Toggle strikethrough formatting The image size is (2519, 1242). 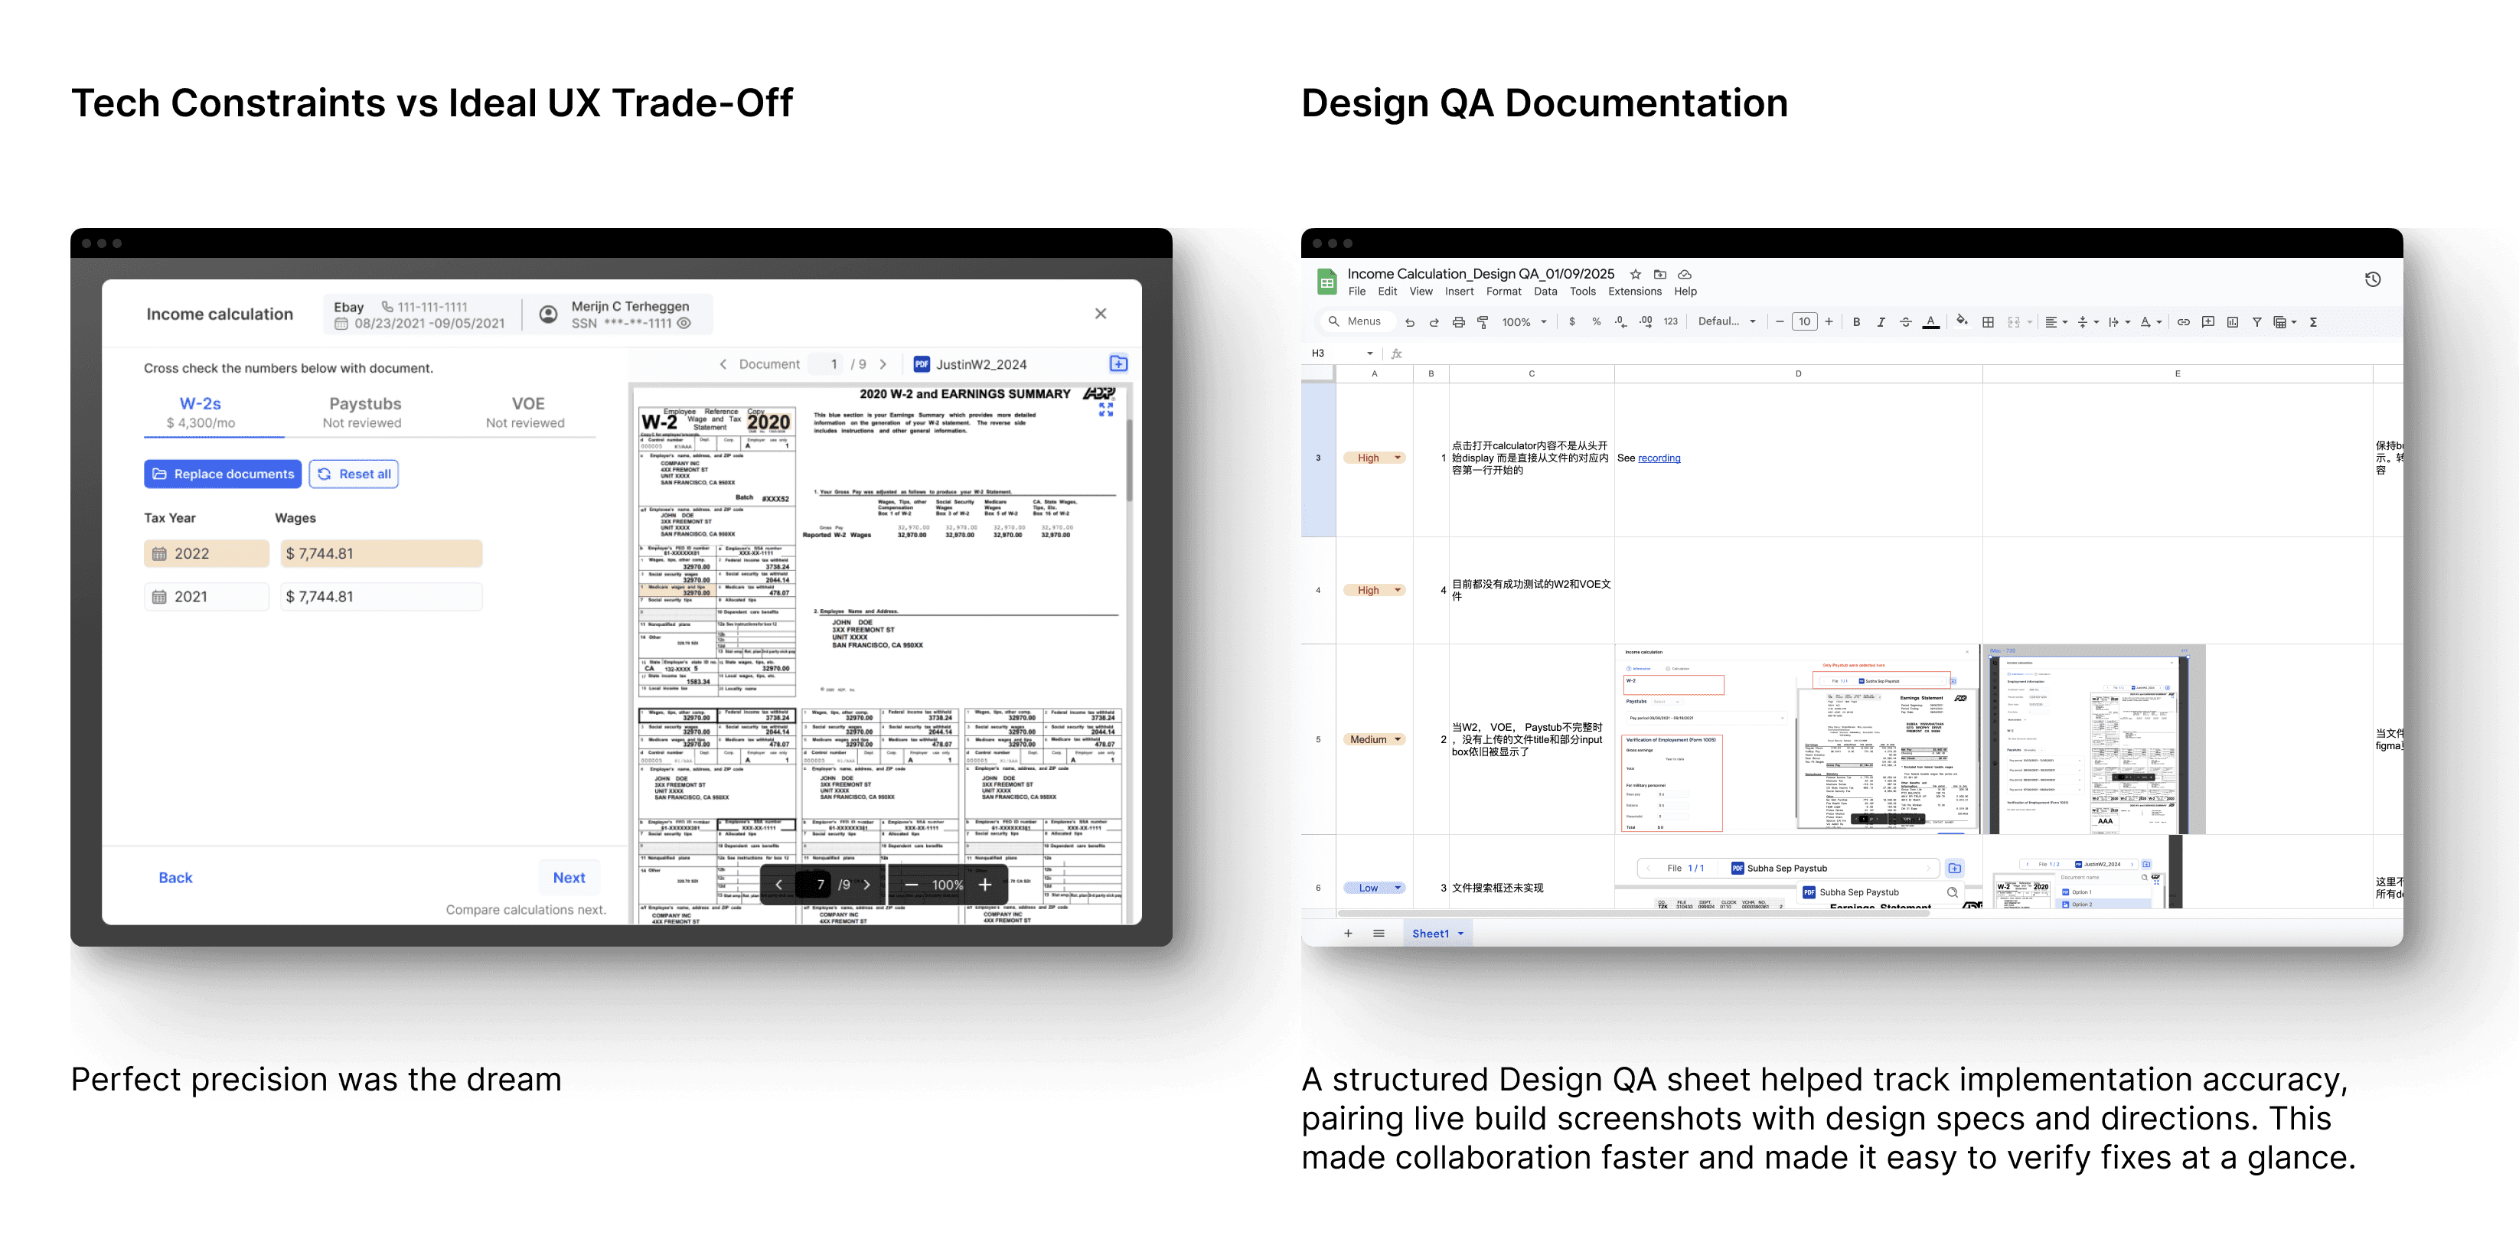click(x=1905, y=321)
